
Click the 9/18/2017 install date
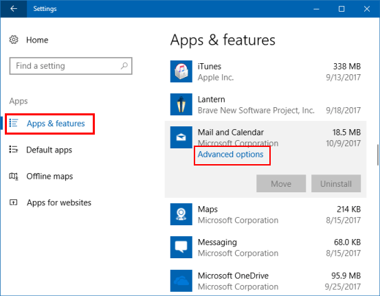click(343, 111)
